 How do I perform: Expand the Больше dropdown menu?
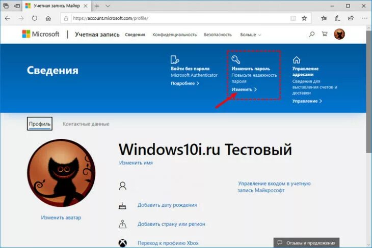[x=251, y=35]
